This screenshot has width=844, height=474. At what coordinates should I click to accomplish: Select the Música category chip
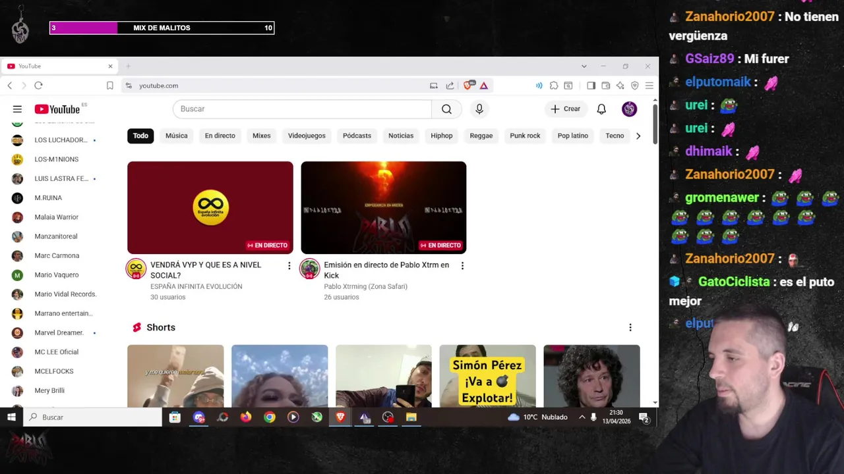point(176,136)
